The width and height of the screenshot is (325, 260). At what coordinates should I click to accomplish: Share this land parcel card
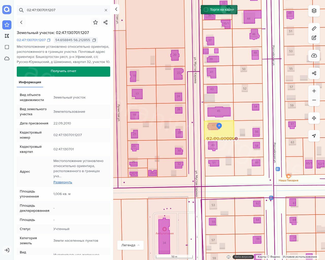(x=106, y=22)
